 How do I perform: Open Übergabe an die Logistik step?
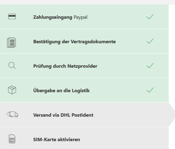click(x=84, y=90)
